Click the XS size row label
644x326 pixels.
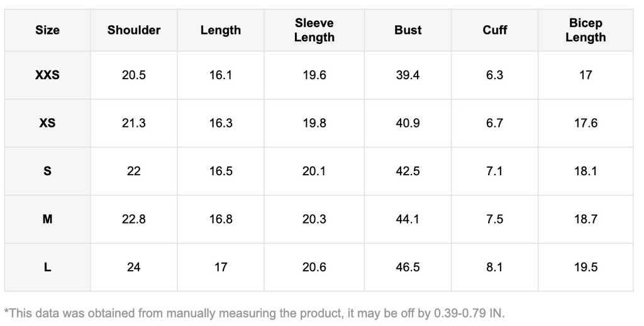tap(47, 123)
